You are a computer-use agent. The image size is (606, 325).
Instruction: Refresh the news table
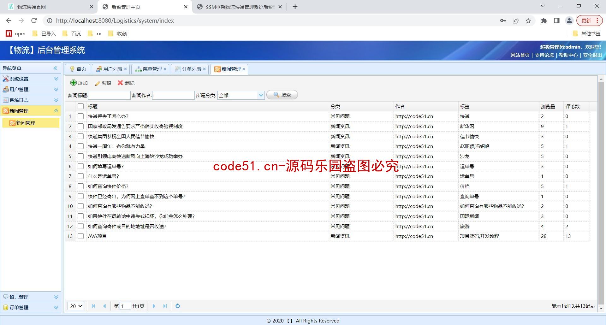coord(178,306)
